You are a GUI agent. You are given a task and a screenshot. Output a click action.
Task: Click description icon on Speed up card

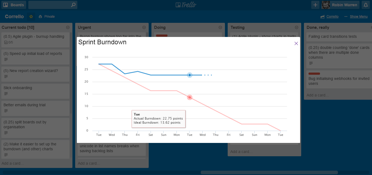6,60
